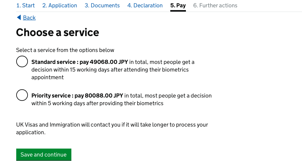Screen dimensions: 302x166
Task: Click the 80088.00 JPY price text
Action: [x=104, y=96]
